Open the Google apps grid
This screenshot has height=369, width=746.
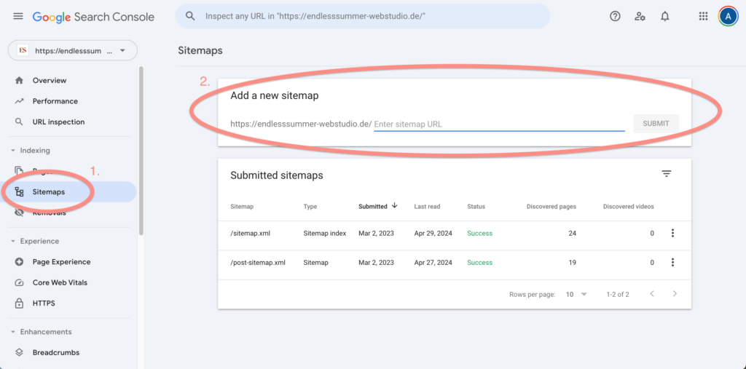coord(703,16)
